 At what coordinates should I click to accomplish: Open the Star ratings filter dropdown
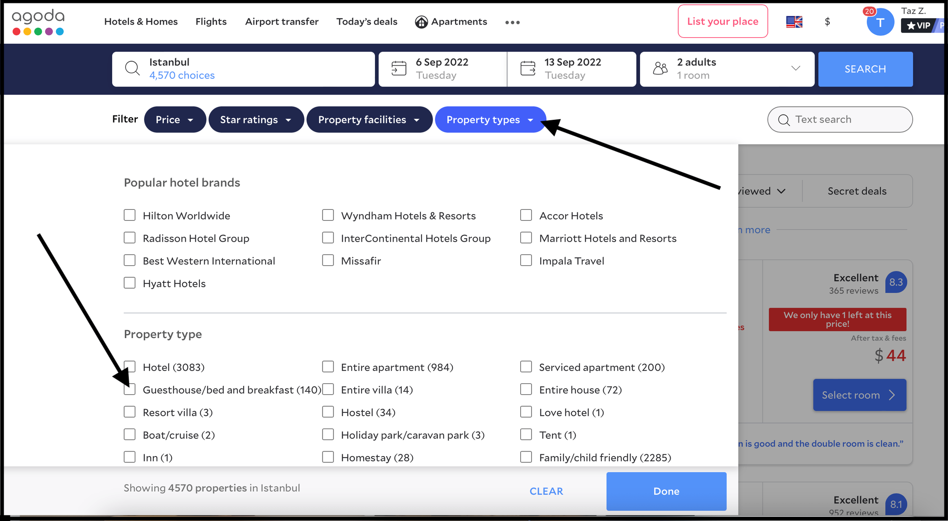(x=256, y=120)
